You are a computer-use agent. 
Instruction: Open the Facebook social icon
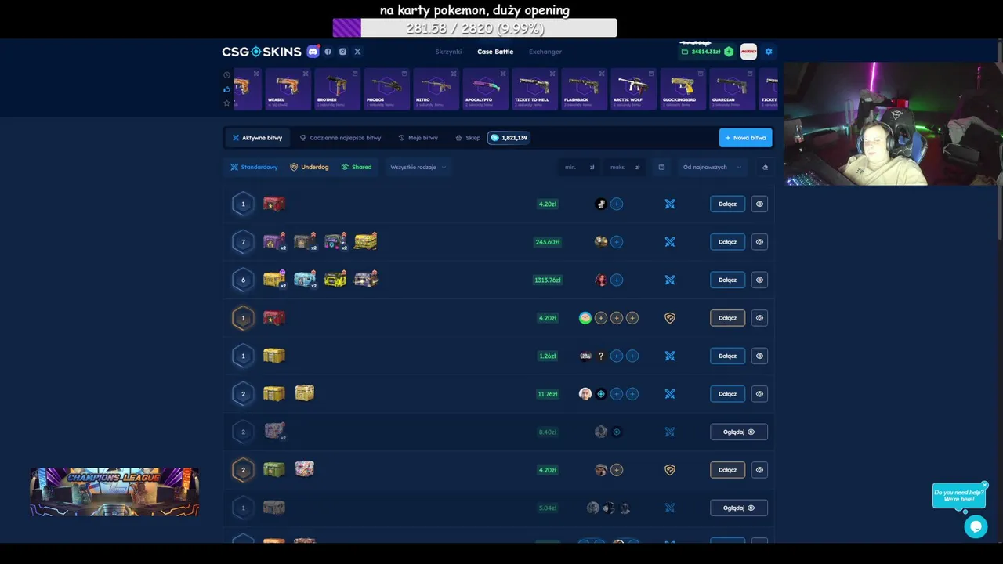(x=328, y=52)
